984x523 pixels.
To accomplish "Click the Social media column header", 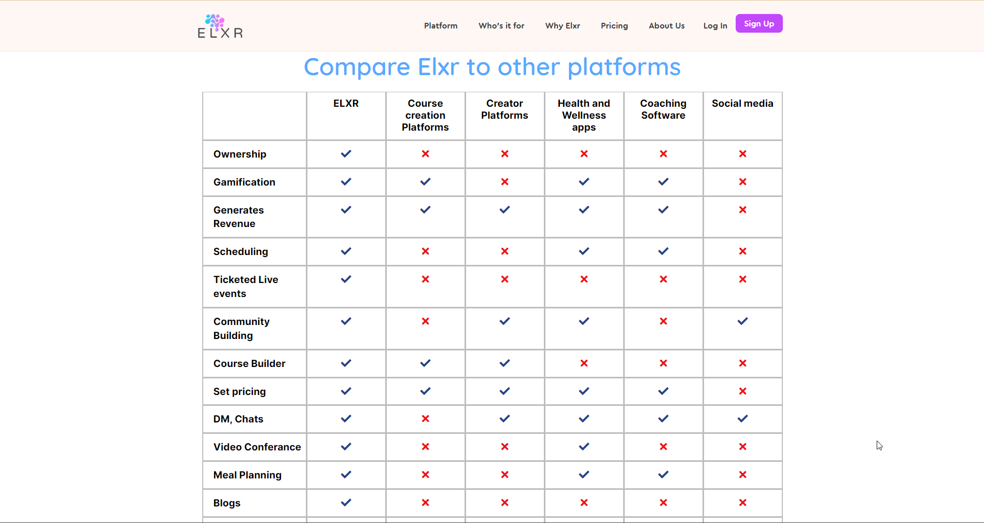I will (x=742, y=103).
